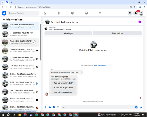
Task: Open a new browser tab
Action: coord(11,2)
